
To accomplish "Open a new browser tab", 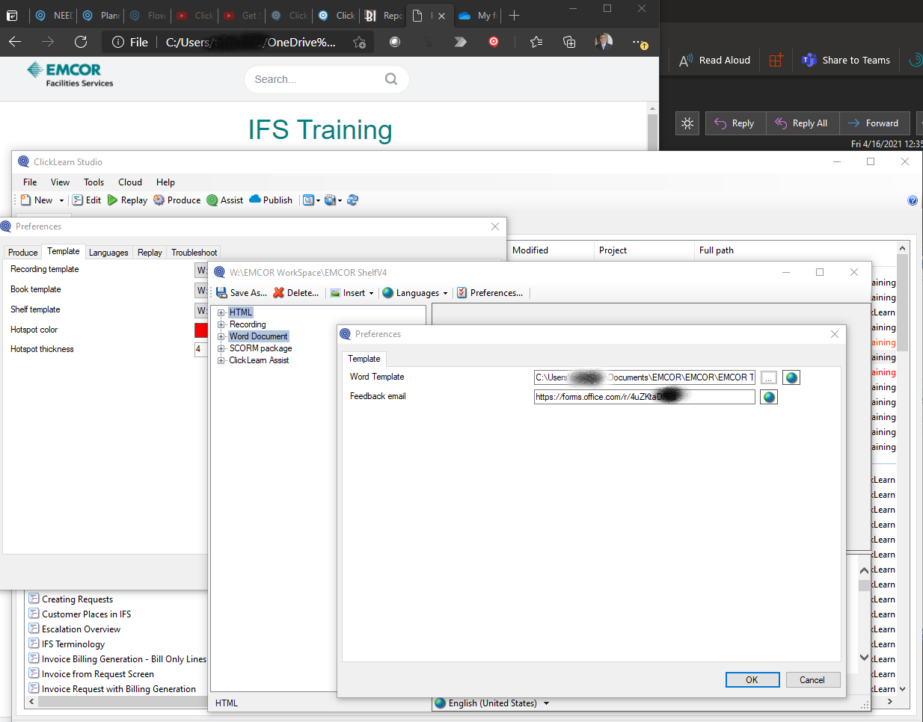I will pyautogui.click(x=514, y=15).
